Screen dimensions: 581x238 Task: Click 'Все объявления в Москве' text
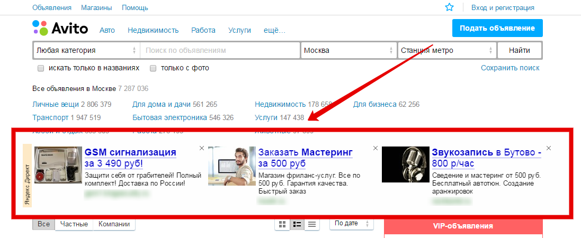pyautogui.click(x=75, y=89)
